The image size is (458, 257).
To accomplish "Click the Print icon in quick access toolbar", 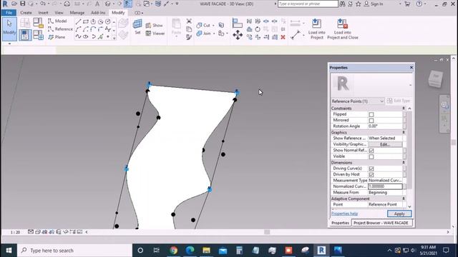I will [67, 4].
